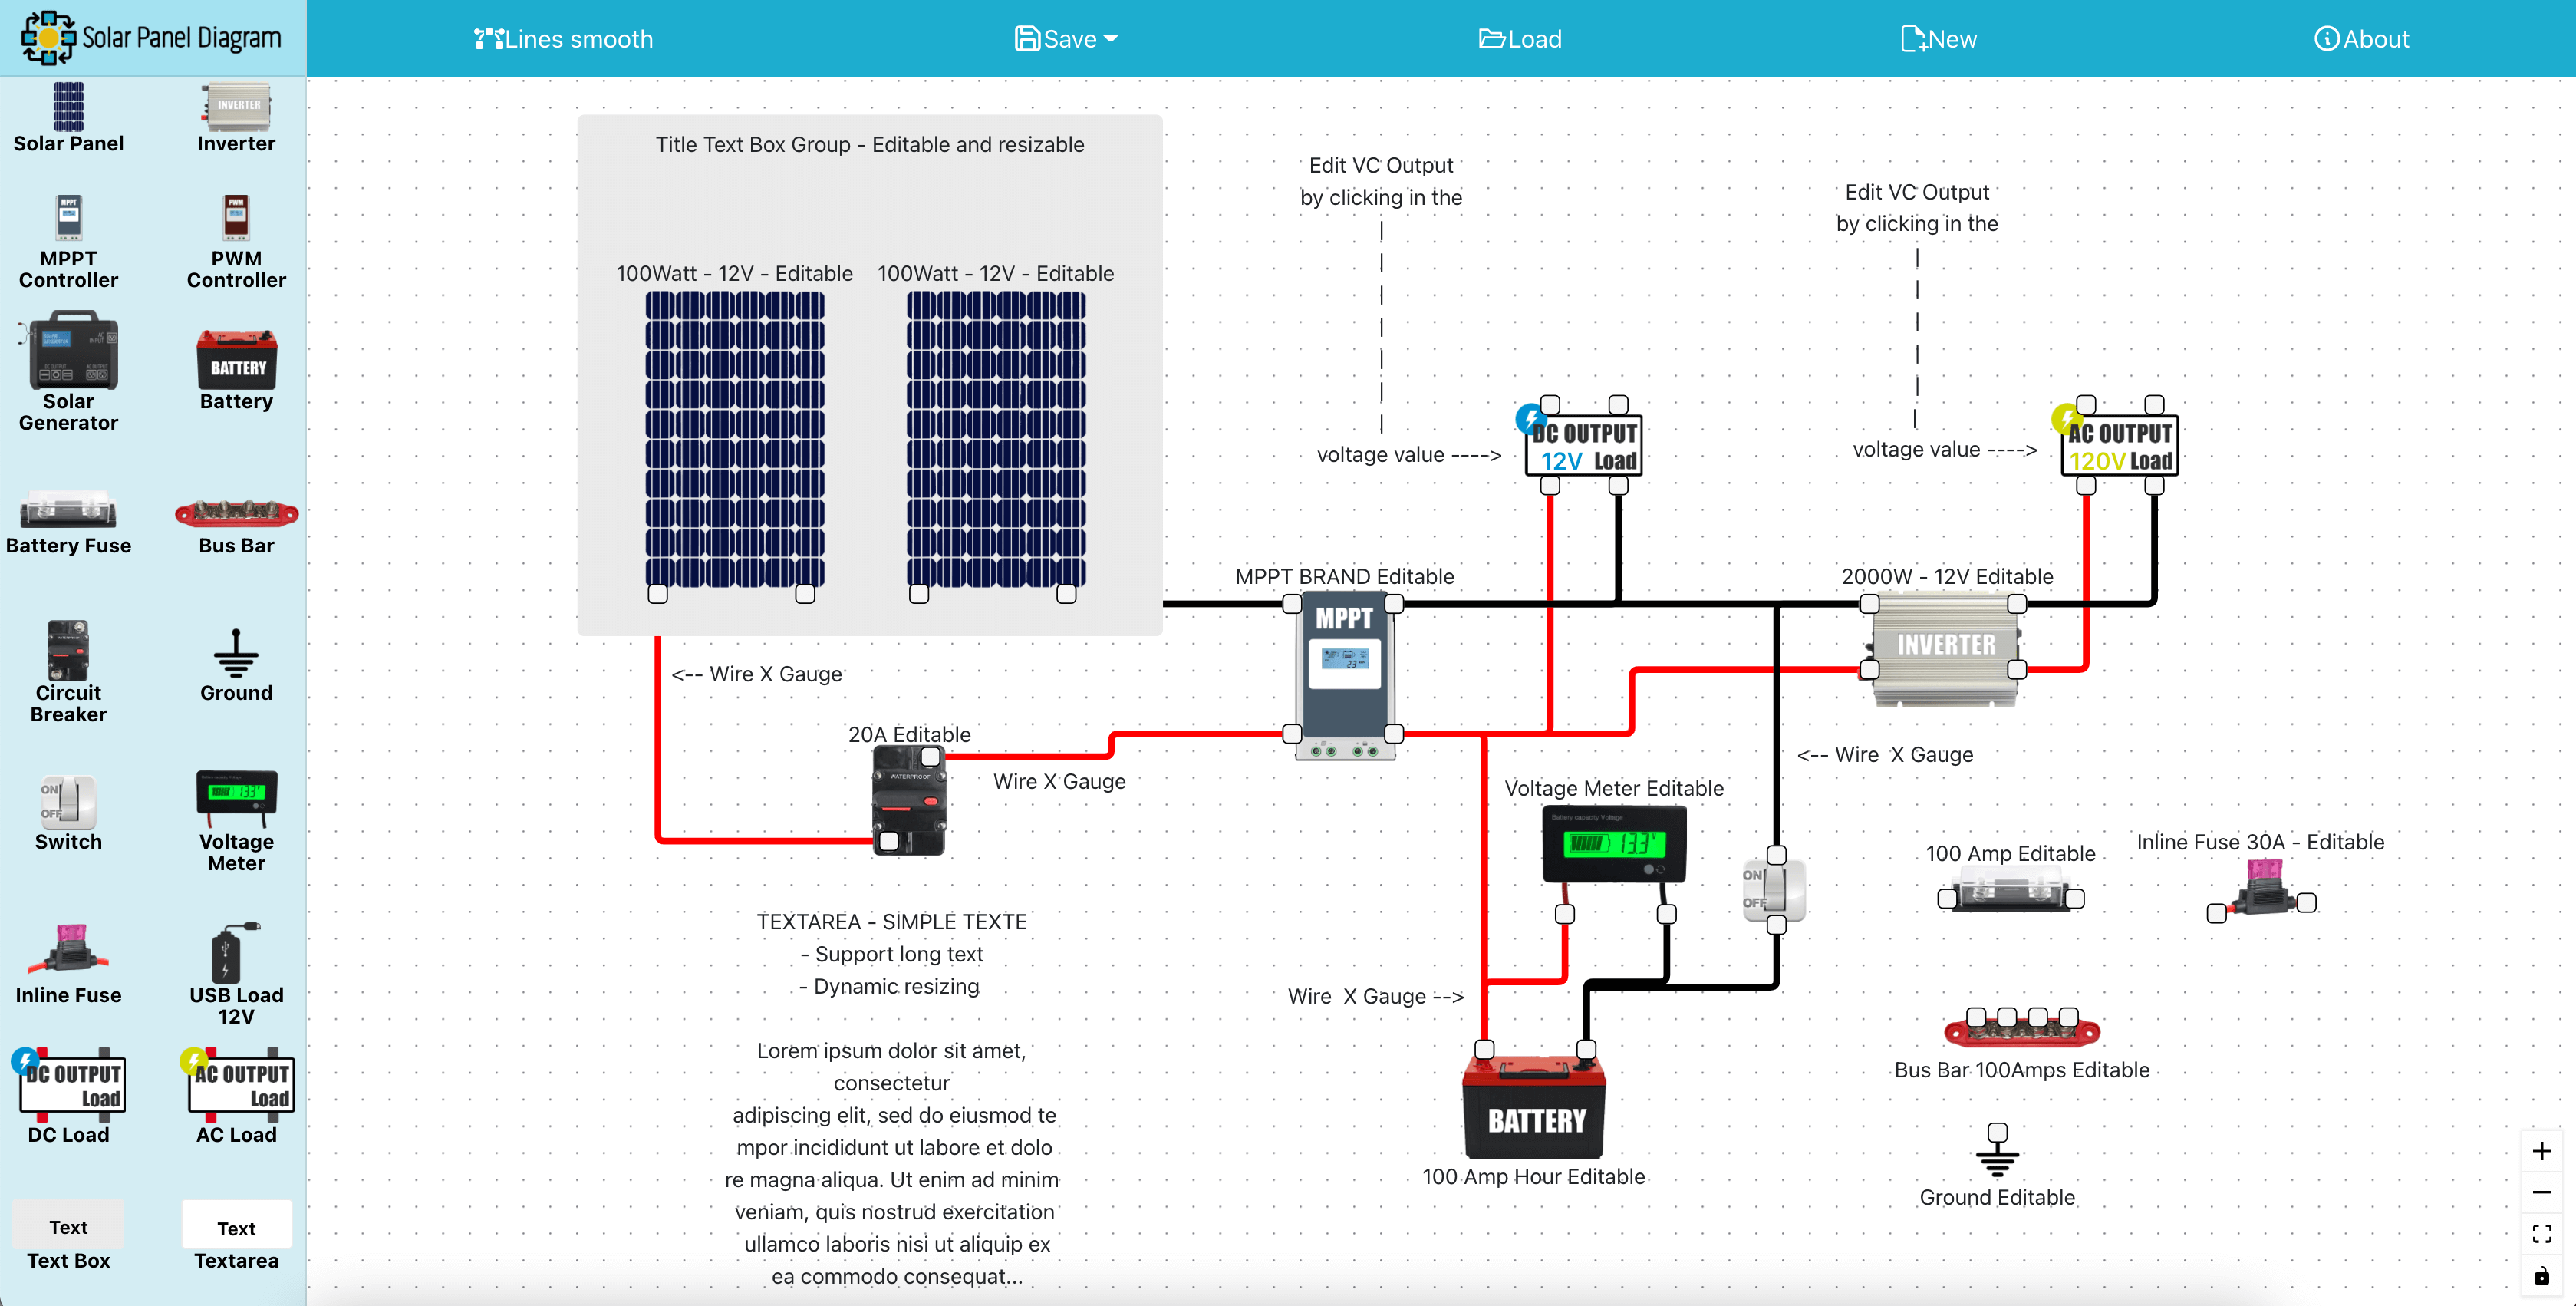Image resolution: width=2576 pixels, height=1306 pixels.
Task: Toggle Lines smooth mode
Action: click(x=563, y=39)
